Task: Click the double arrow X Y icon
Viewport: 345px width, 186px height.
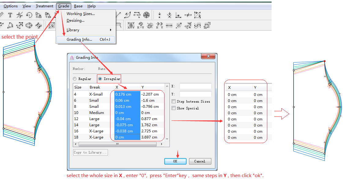Action: click(x=159, y=25)
